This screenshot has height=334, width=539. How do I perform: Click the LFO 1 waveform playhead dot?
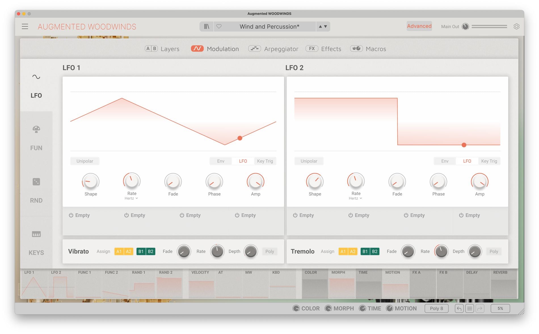tap(240, 138)
